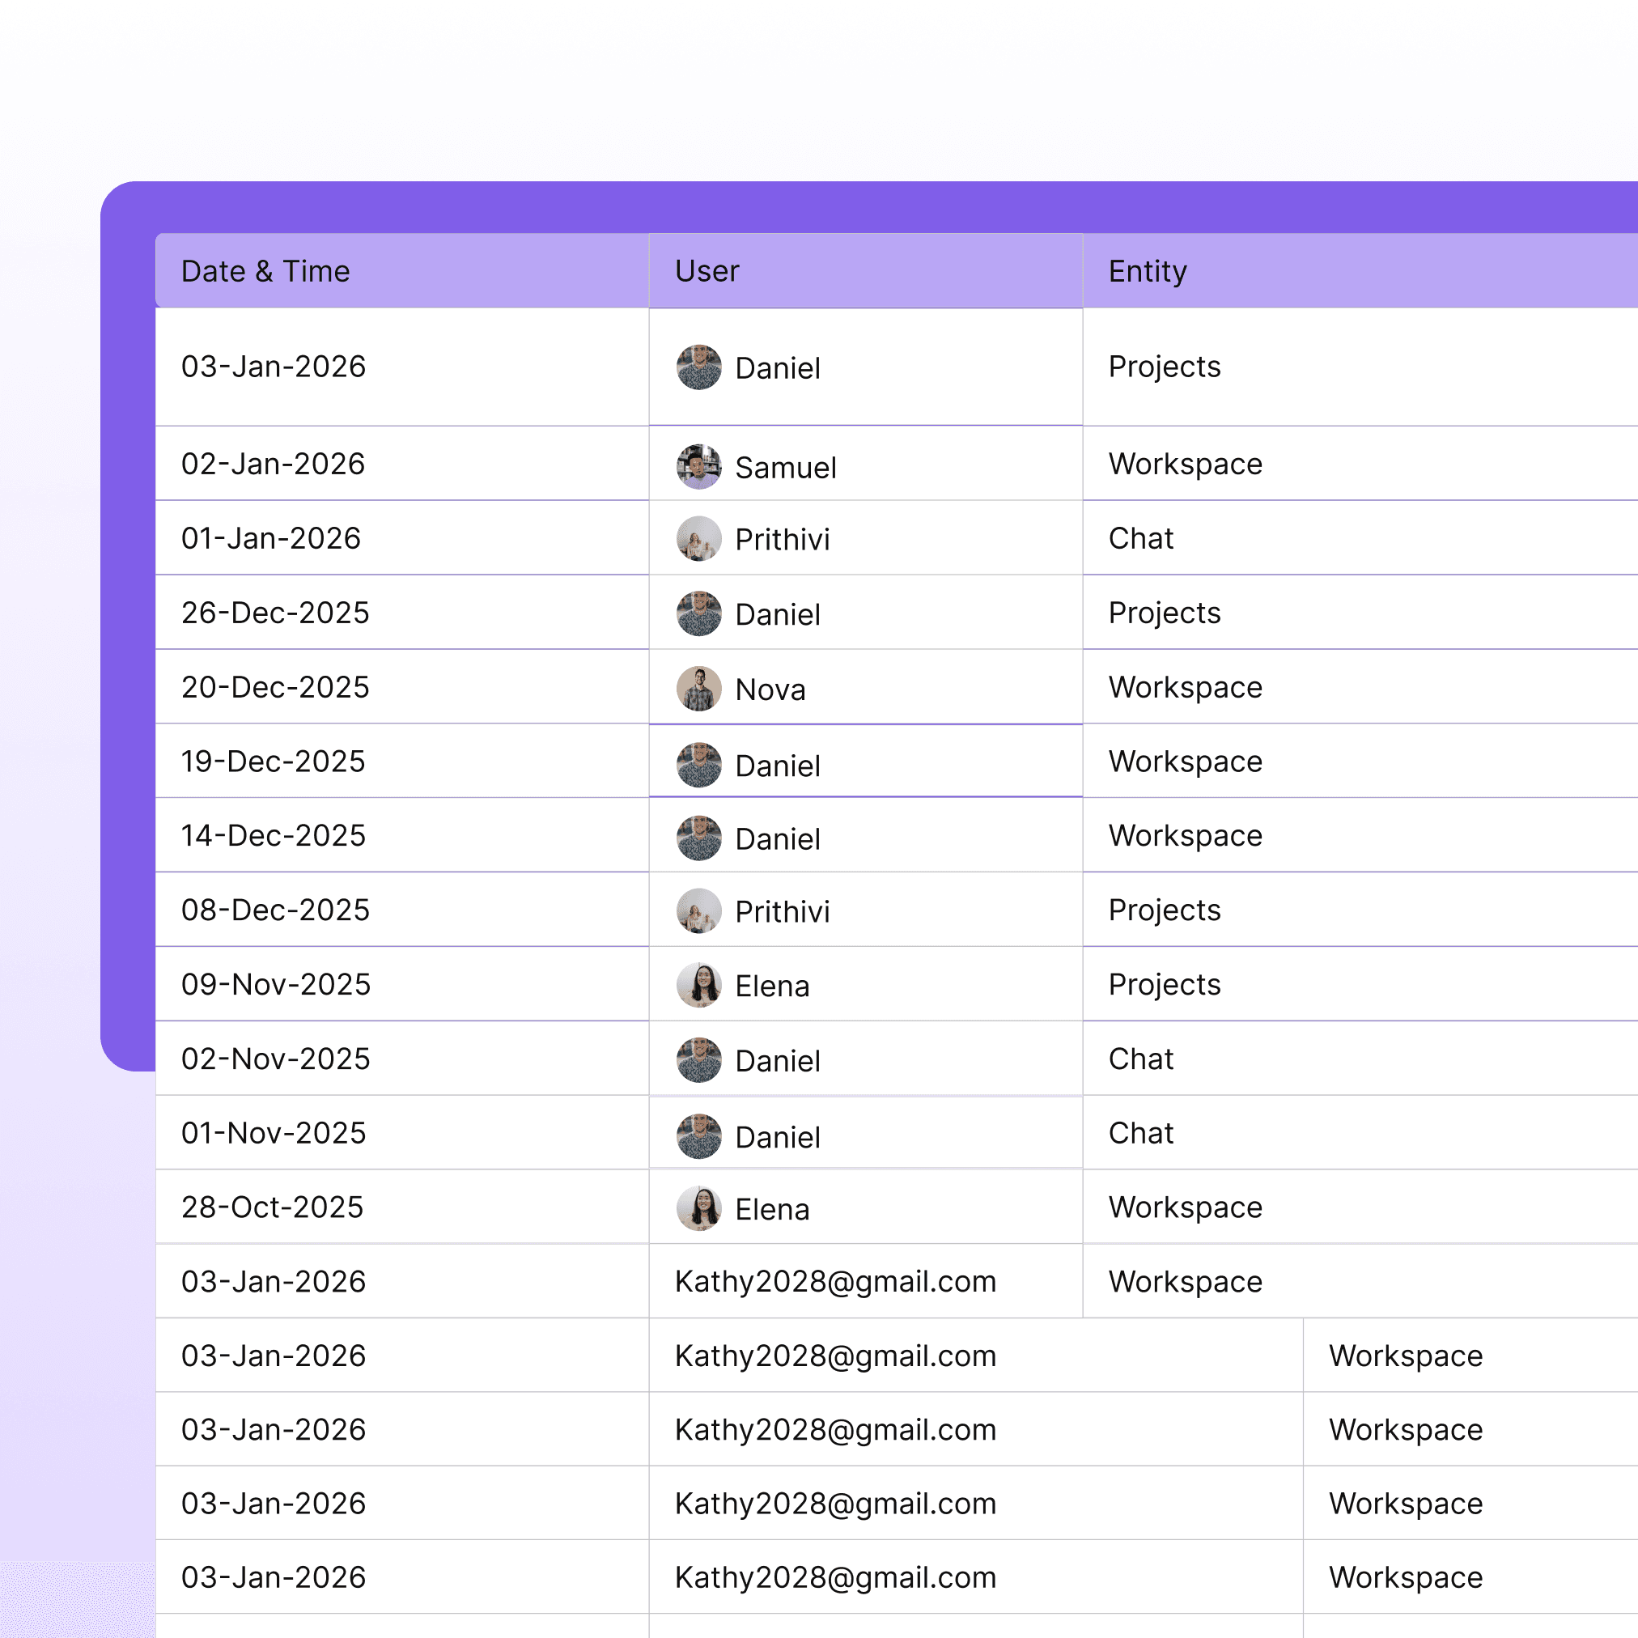
Task: Select the 01-Jan-2026 date cell
Action: click(x=402, y=537)
